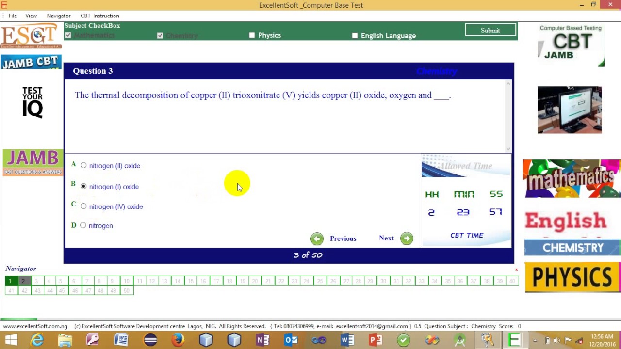Open Android Studio icon in taskbar
Viewport: 621px width, 349px height.
click(x=460, y=340)
